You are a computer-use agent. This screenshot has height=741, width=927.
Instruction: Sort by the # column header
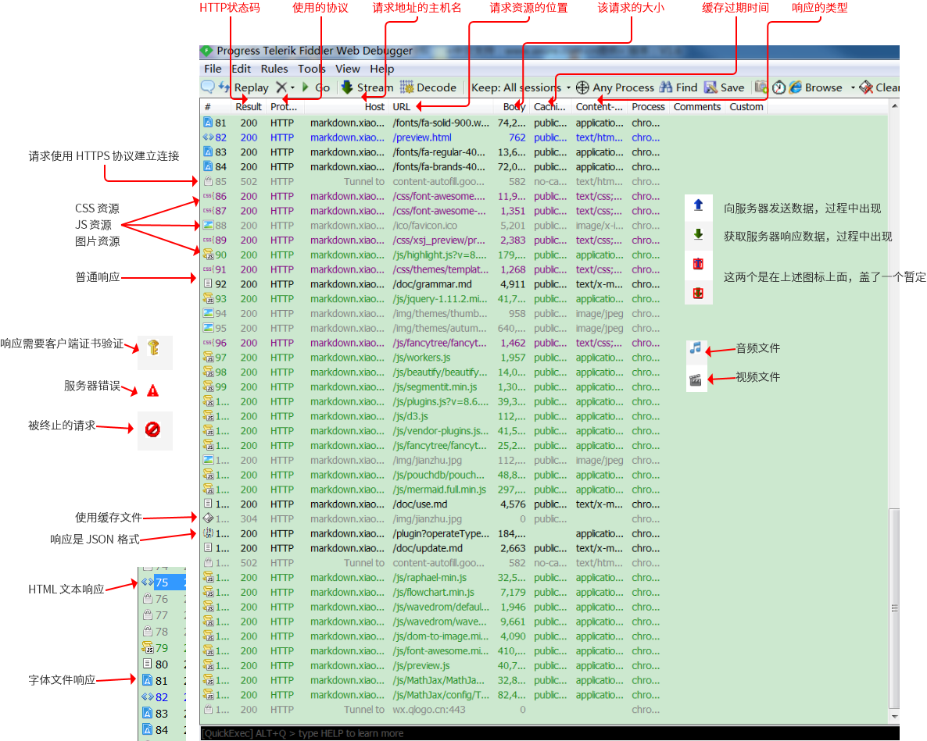point(215,107)
